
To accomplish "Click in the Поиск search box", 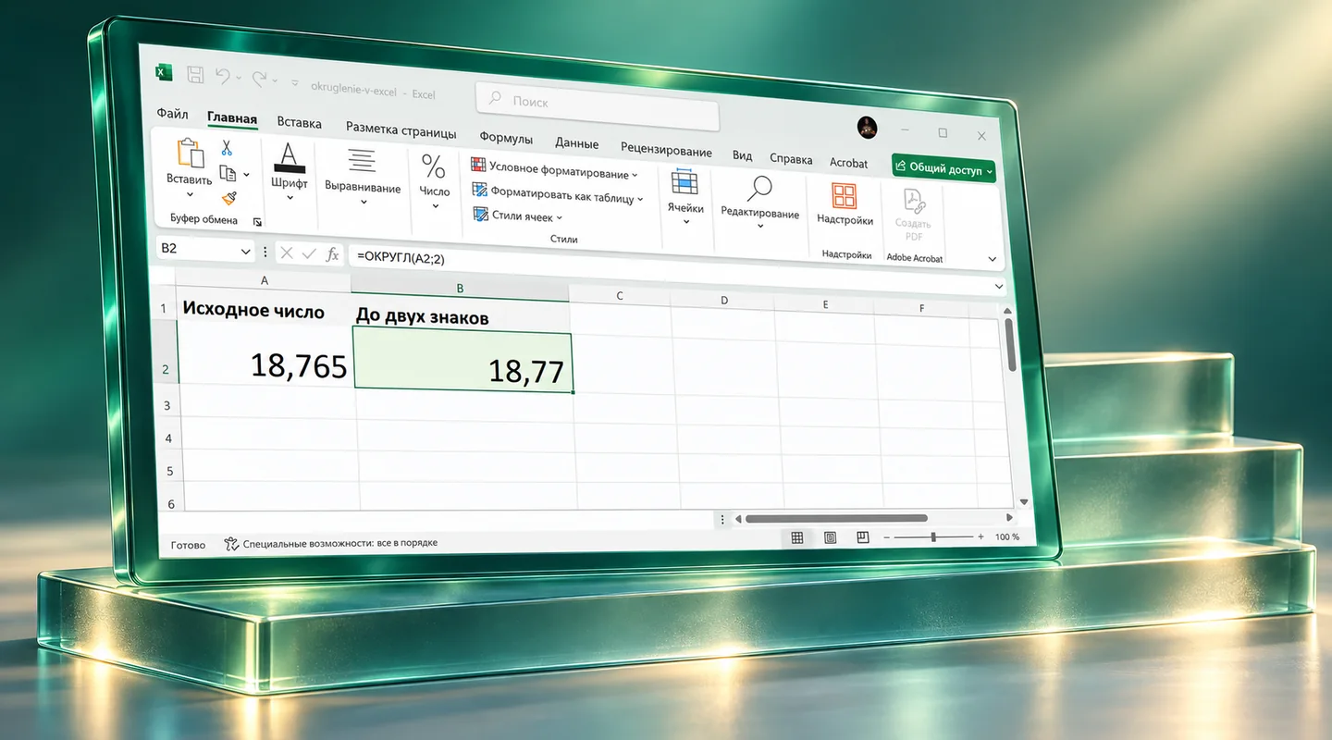I will point(598,105).
